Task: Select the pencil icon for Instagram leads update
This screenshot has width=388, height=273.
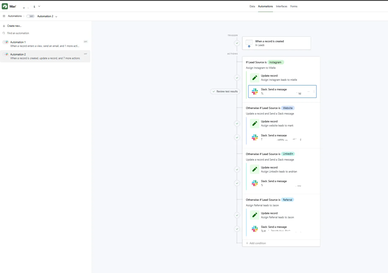Action: pyautogui.click(x=255, y=78)
